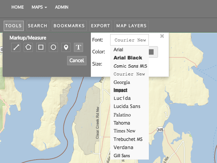The height and width of the screenshot is (163, 217).
Task: Select the line measure tool
Action: (x=16, y=47)
